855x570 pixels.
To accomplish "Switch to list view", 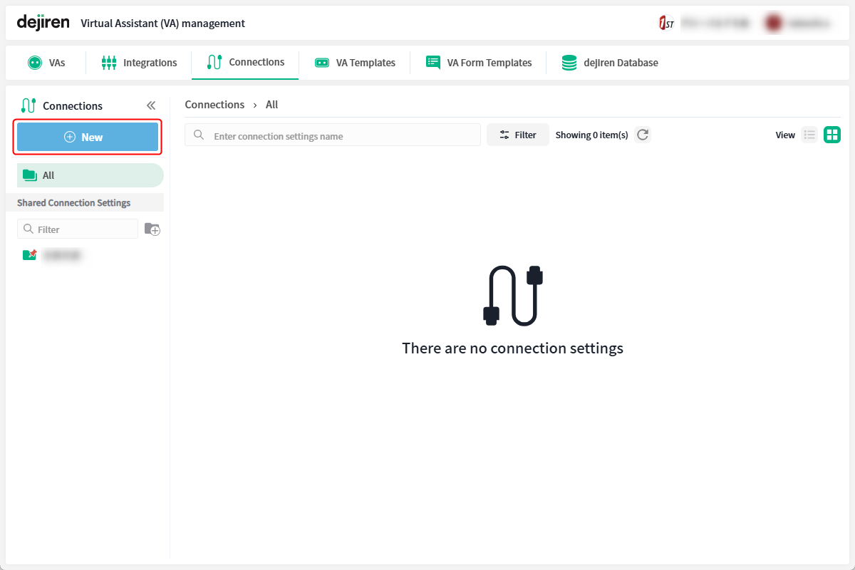I will click(x=809, y=135).
